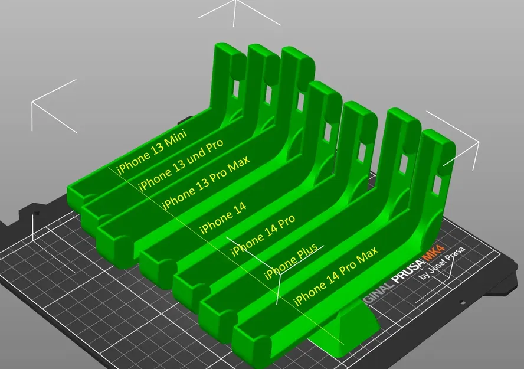Click the 'iPhone Plus' label text
524x369 pixels.
[x=290, y=262]
